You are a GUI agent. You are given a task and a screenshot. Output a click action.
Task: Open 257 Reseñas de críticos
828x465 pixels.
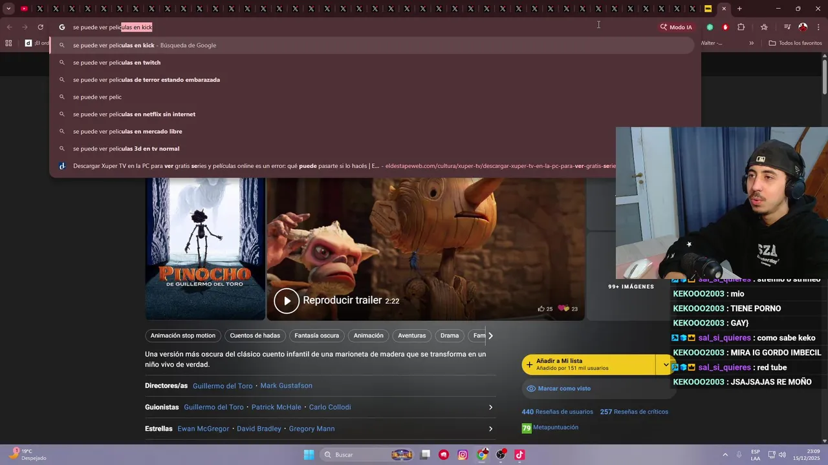634,412
